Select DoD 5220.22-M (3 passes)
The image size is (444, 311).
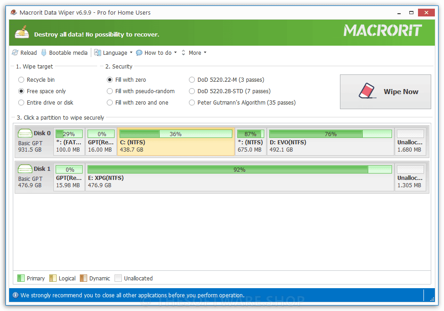[x=226, y=79]
